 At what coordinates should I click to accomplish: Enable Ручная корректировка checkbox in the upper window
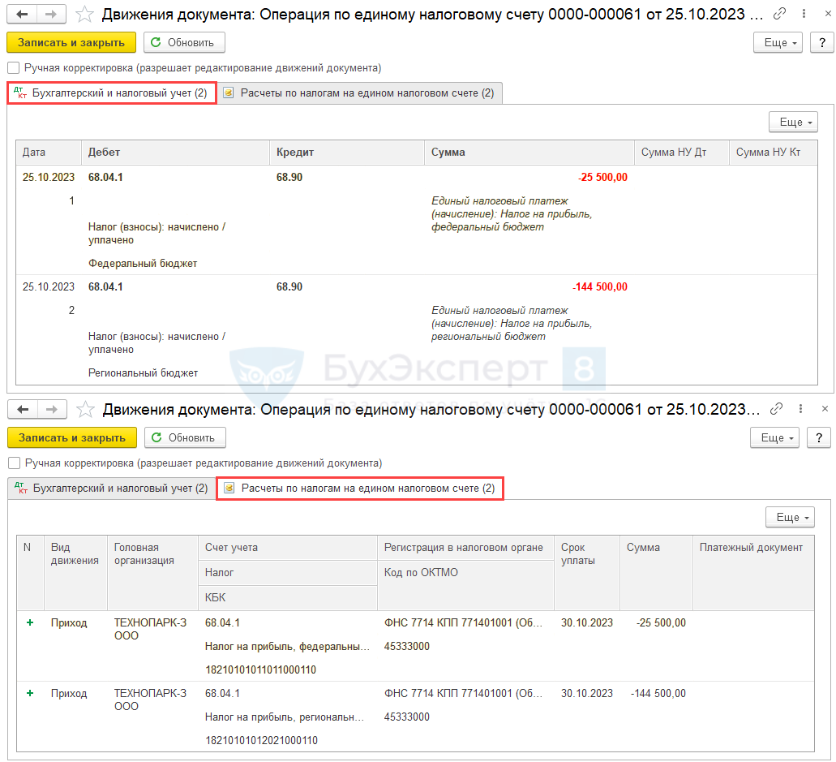(13, 68)
